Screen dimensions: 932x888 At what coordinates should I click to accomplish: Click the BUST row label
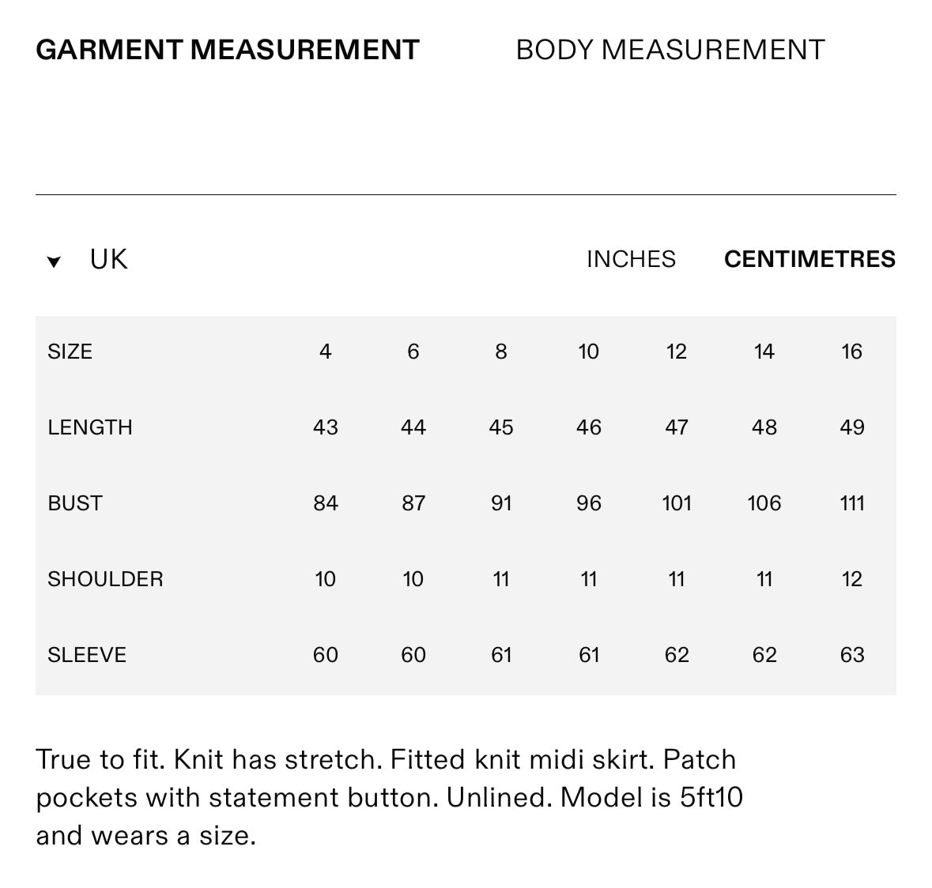tap(75, 504)
